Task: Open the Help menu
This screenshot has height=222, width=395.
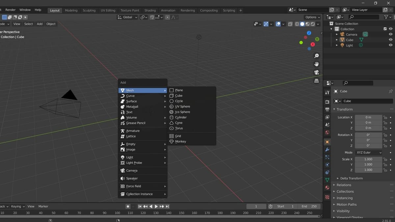Action: [x=38, y=10]
